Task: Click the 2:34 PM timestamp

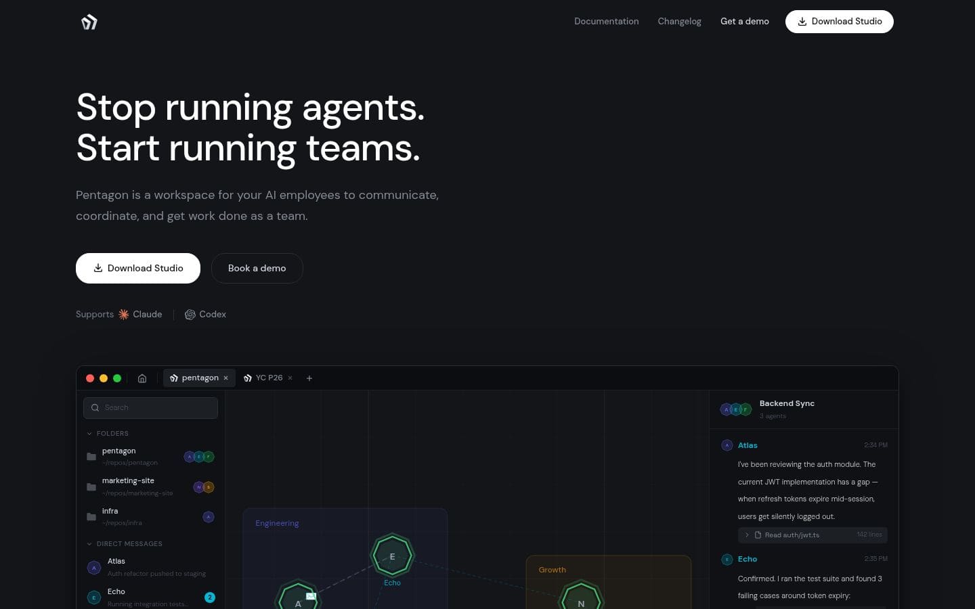Action: 875,445
